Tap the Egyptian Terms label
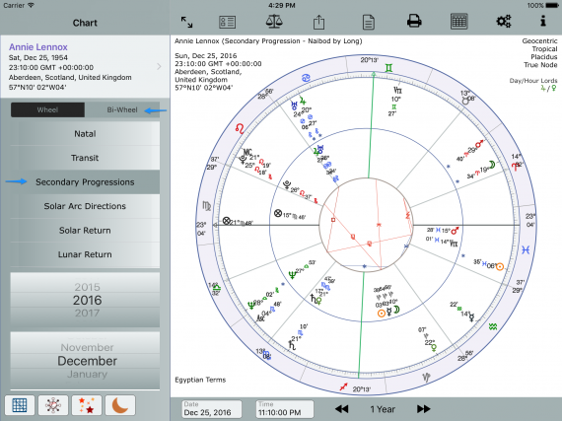 [200, 380]
